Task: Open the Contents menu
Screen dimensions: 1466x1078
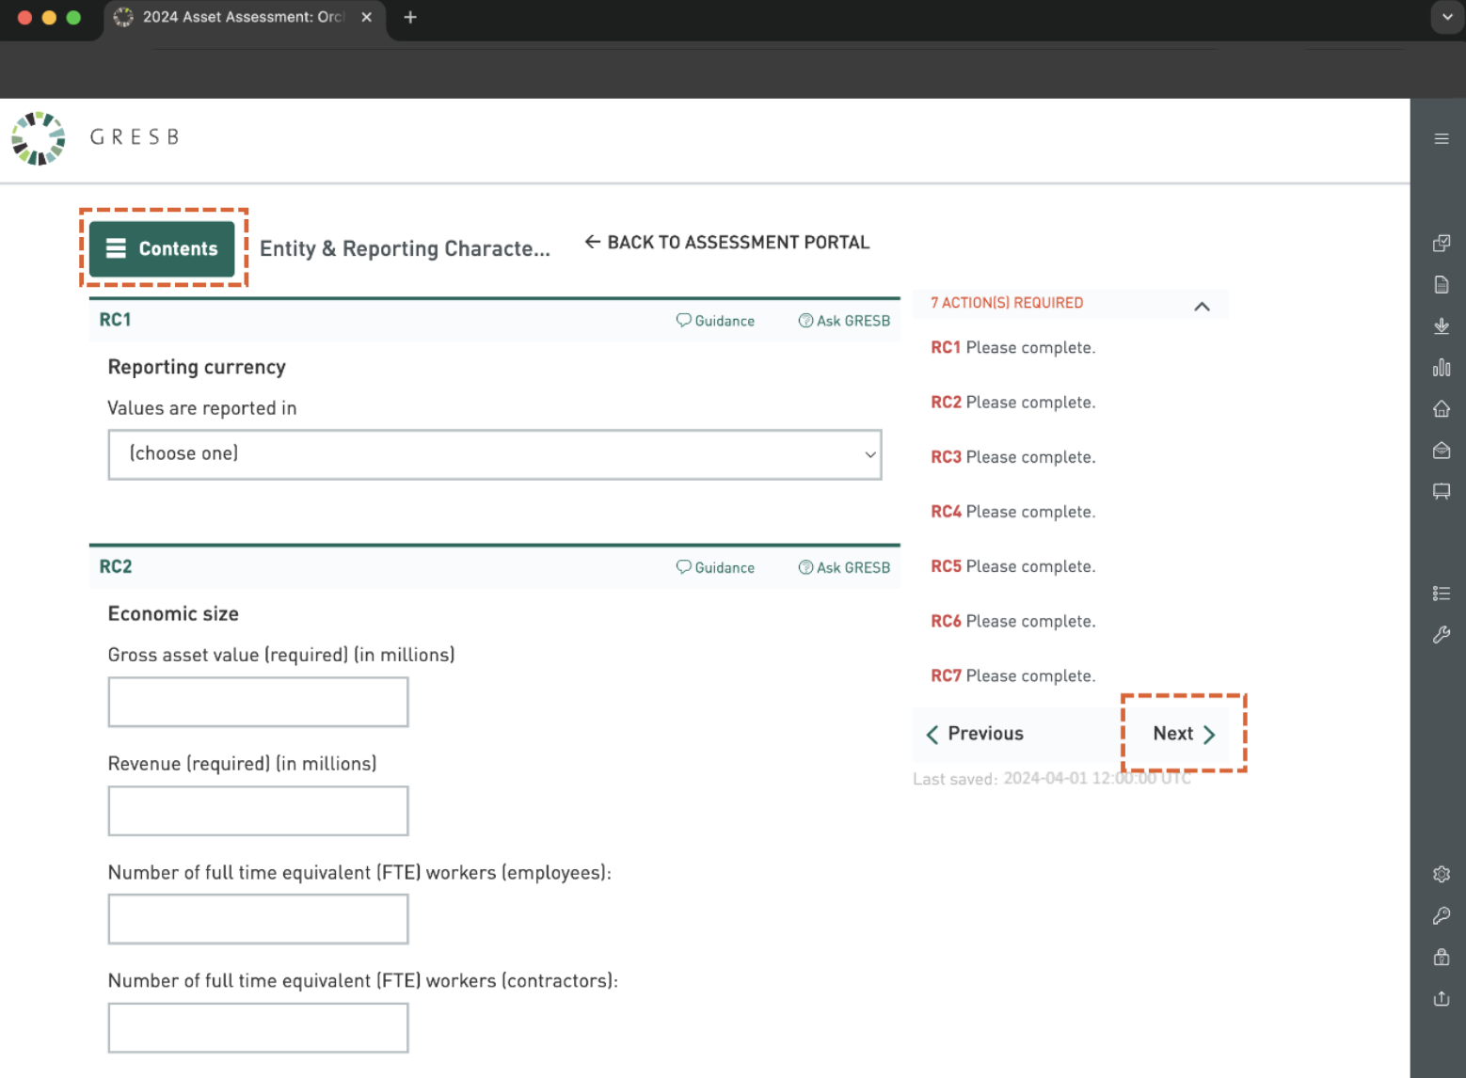Action: point(162,248)
